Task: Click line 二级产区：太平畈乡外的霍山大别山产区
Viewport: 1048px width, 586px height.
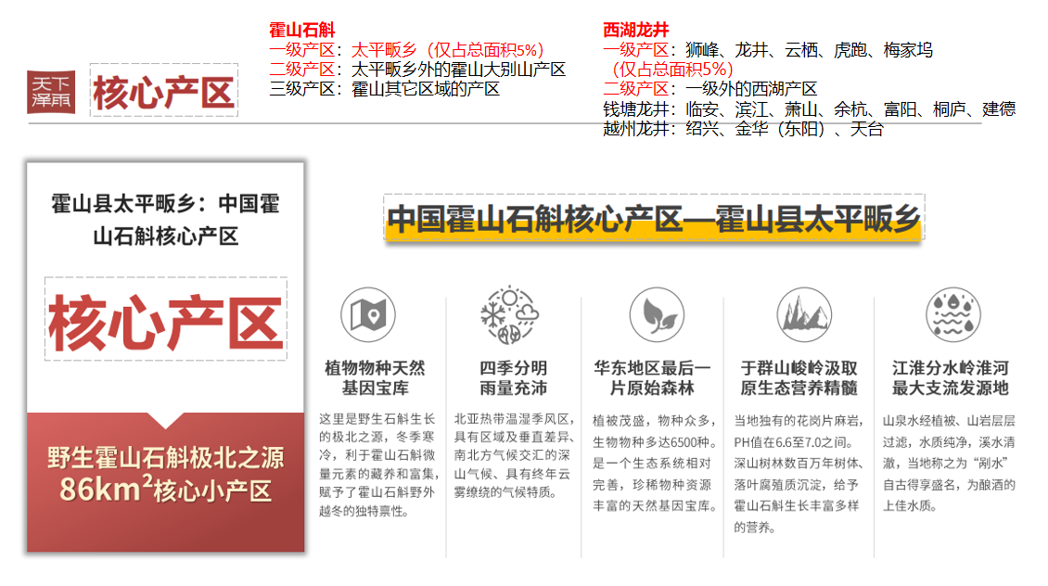Action: (x=417, y=70)
